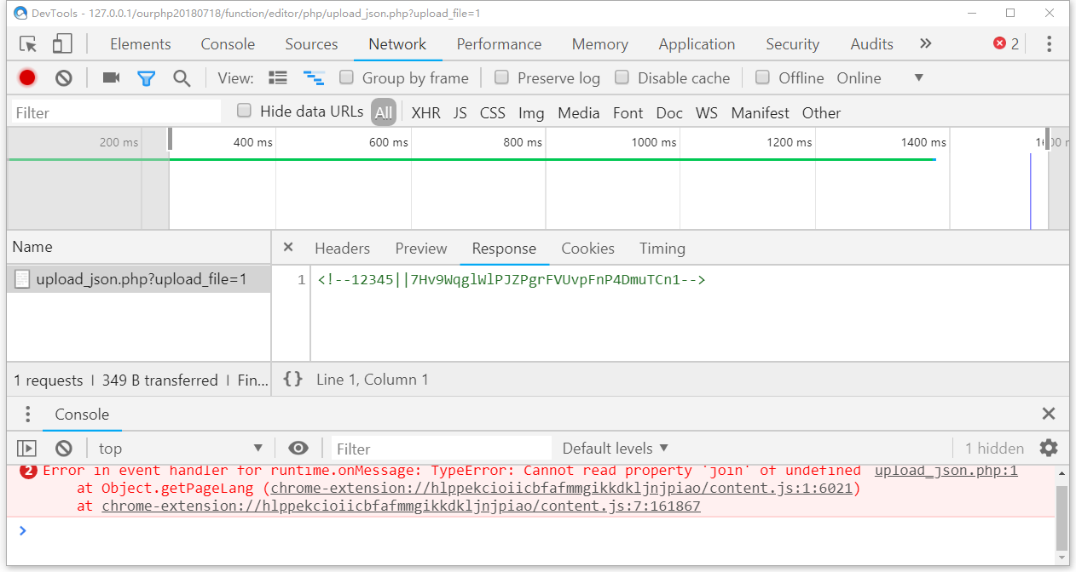Click the live expression eye icon
This screenshot has height=572, width=1076.
pyautogui.click(x=298, y=448)
